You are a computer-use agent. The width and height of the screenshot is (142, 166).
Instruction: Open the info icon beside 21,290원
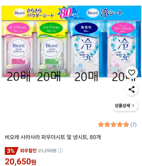60,151
